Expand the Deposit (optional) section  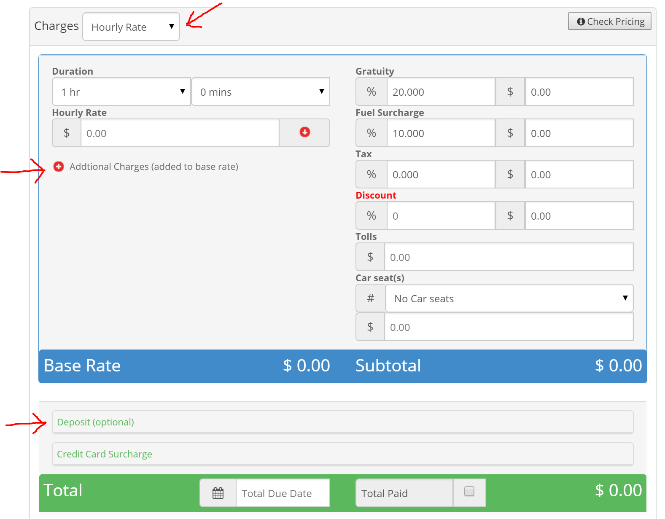(x=96, y=422)
